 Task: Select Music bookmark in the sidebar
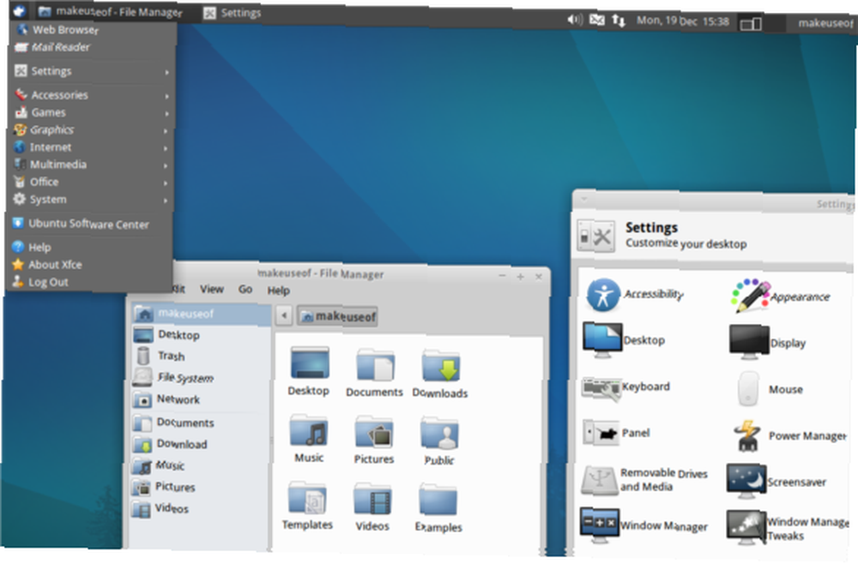click(x=199, y=465)
